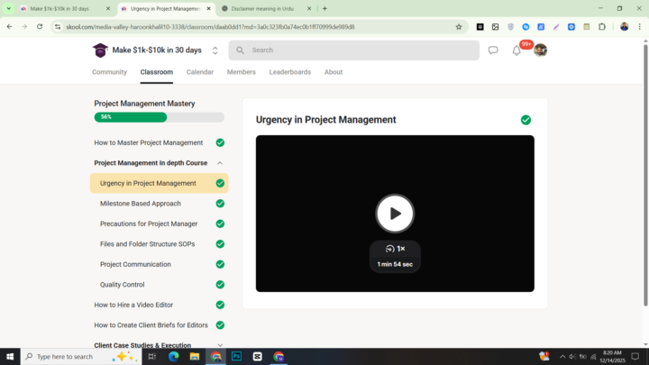This screenshot has width=649, height=365.
Task: Click the Windows taskbar search box
Action: tap(81, 356)
